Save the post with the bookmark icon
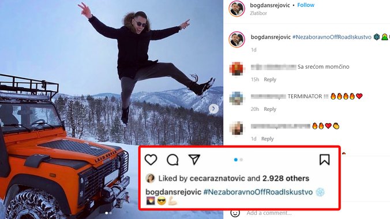This screenshot has height=219, width=390. [x=325, y=159]
